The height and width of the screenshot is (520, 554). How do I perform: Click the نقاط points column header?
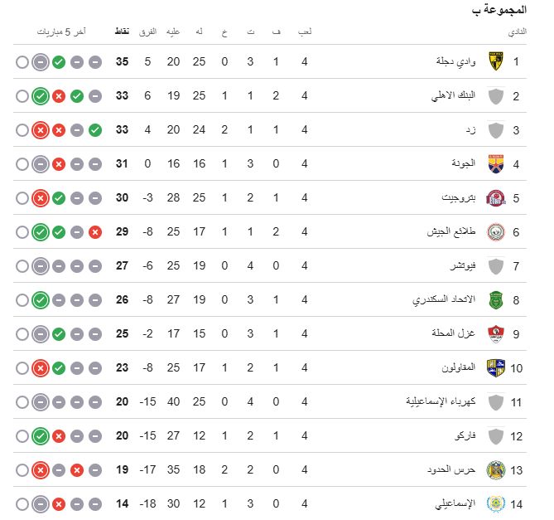click(121, 32)
